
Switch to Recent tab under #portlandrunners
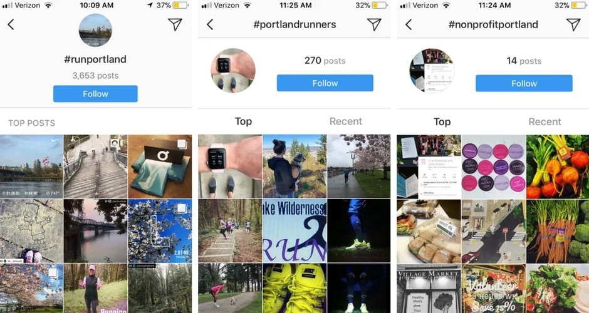coord(346,121)
